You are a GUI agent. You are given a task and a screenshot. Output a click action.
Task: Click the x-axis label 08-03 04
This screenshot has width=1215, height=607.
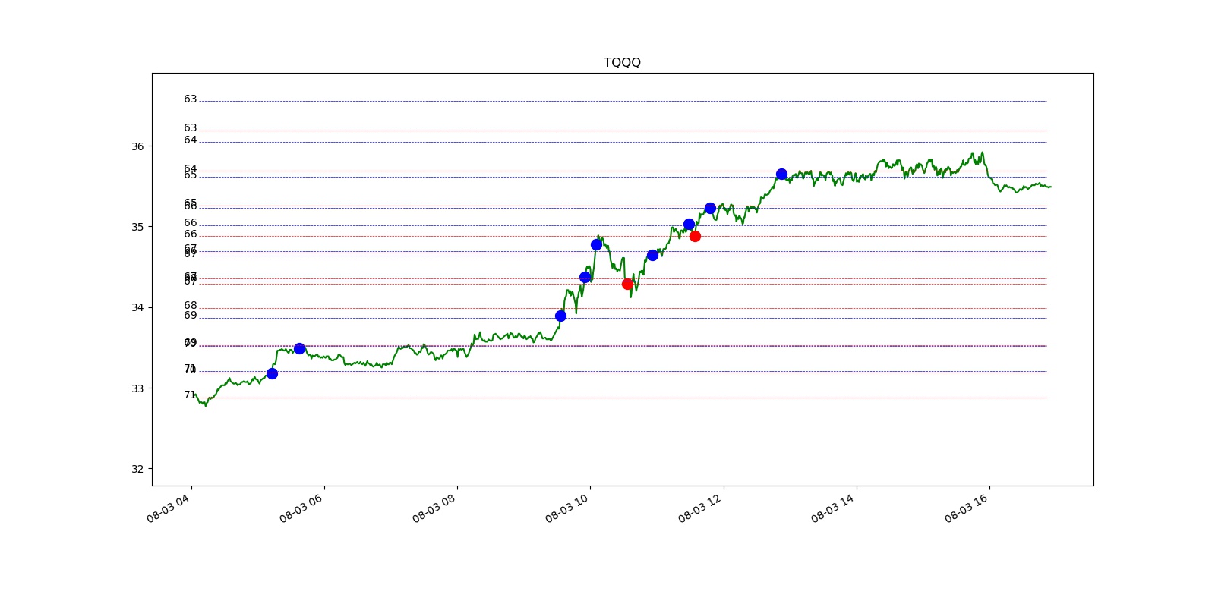pyautogui.click(x=167, y=508)
